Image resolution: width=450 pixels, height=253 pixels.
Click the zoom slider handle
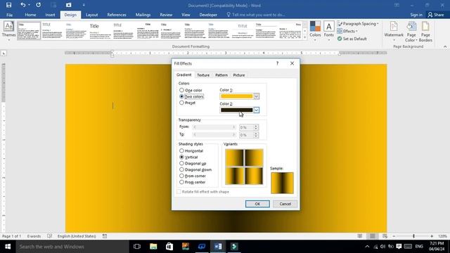413,236
